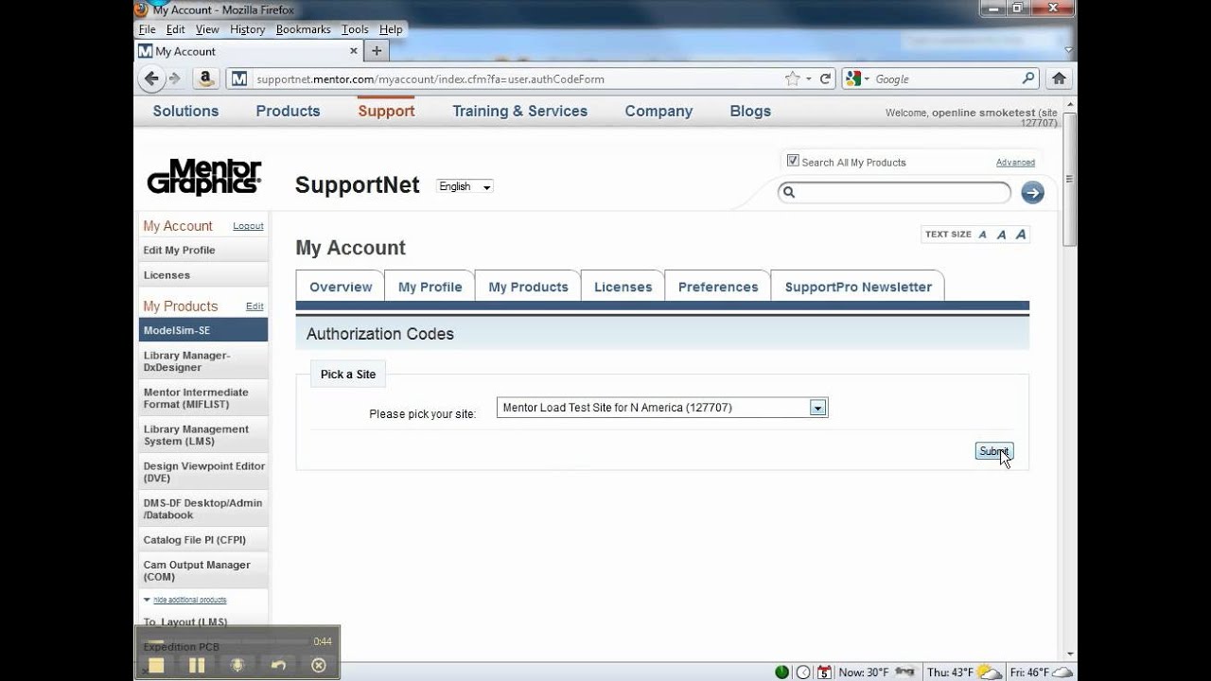Open the History menu

pyautogui.click(x=247, y=29)
